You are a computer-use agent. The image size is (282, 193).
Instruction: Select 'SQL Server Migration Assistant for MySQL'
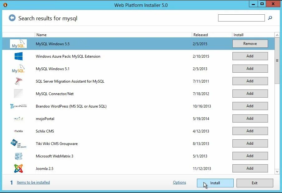[x=70, y=81]
